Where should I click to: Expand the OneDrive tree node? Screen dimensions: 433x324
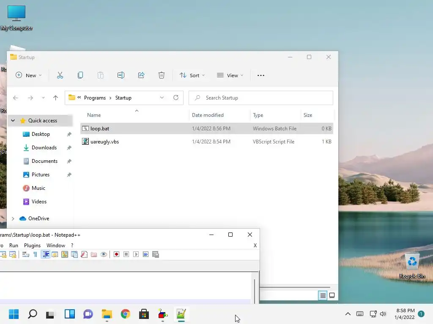(13, 219)
